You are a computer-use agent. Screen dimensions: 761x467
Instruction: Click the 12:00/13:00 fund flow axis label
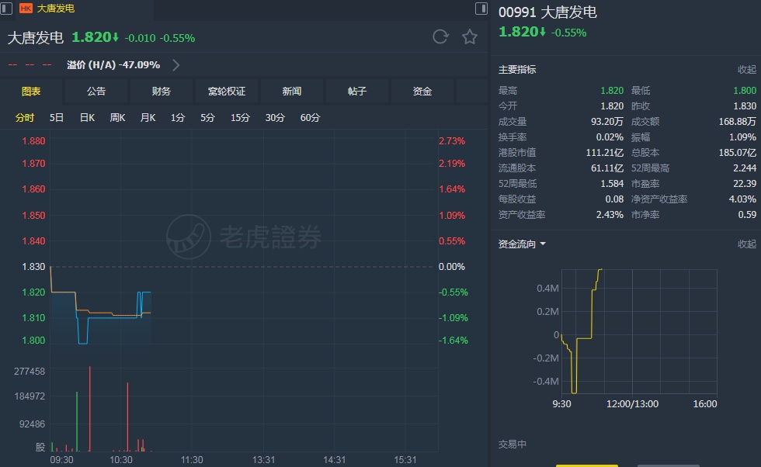[632, 404]
